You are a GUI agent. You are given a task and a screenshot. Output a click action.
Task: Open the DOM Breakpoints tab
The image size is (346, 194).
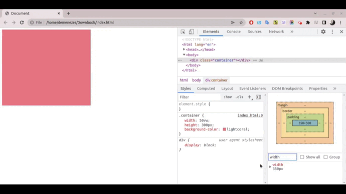[x=287, y=88]
